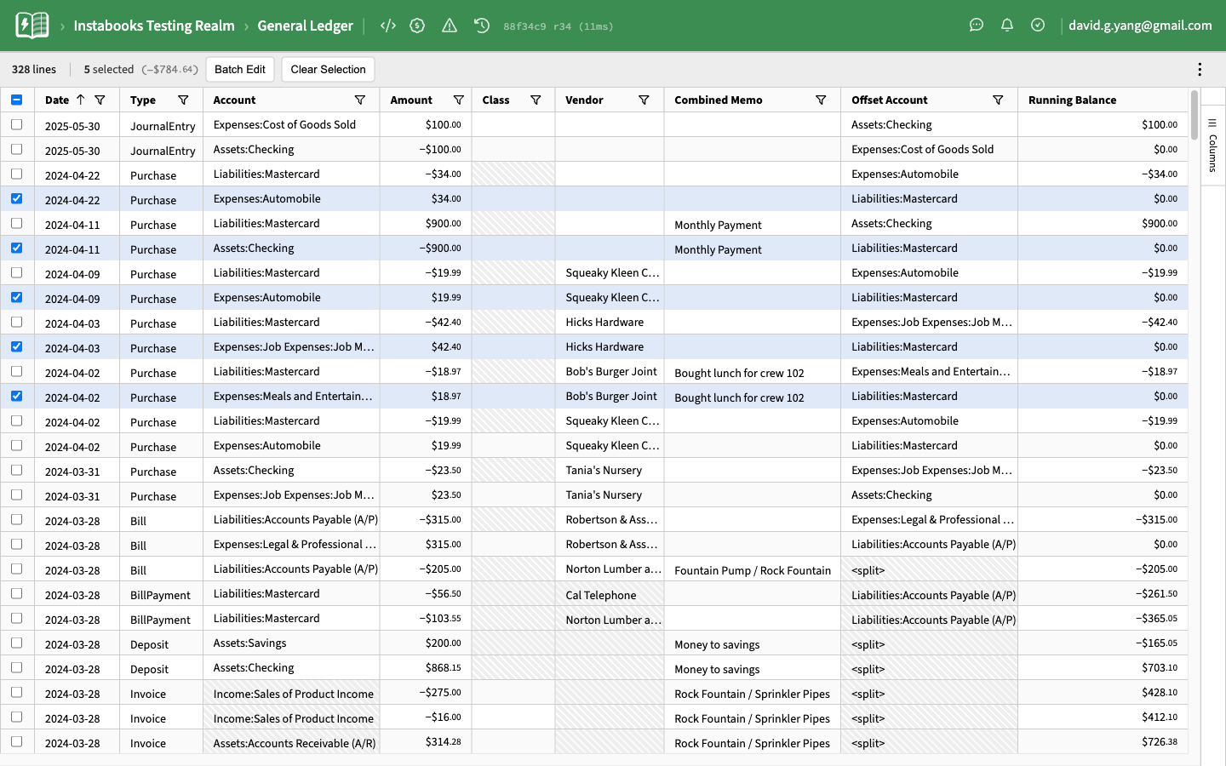Uncheck the 2024-04-09 Expenses:Automobile row
This screenshot has height=766, width=1226.
17,297
